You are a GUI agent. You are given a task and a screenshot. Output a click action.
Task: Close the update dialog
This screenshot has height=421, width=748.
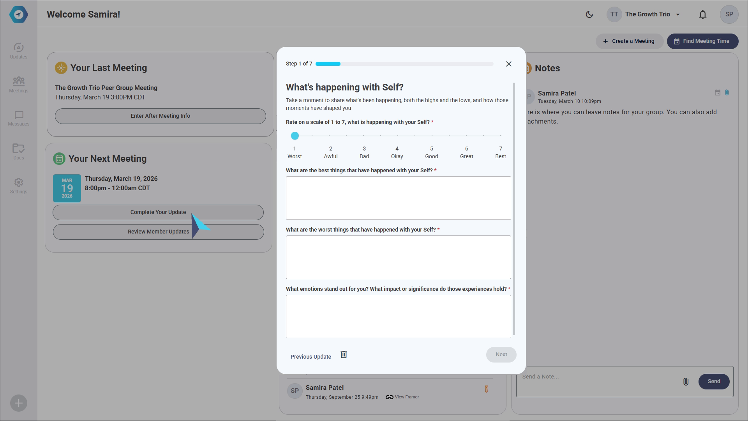(x=508, y=64)
